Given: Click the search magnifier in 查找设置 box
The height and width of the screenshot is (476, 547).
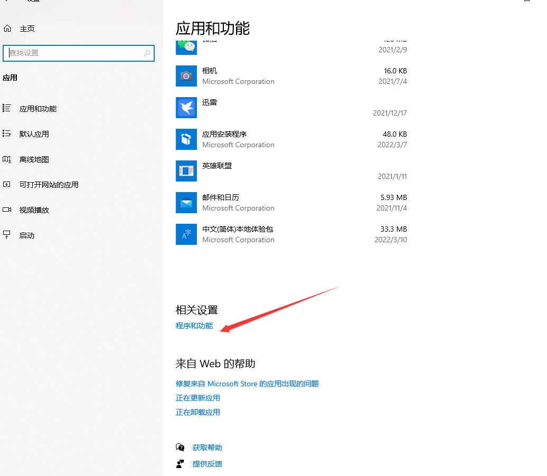Looking at the screenshot, I should pyautogui.click(x=147, y=53).
